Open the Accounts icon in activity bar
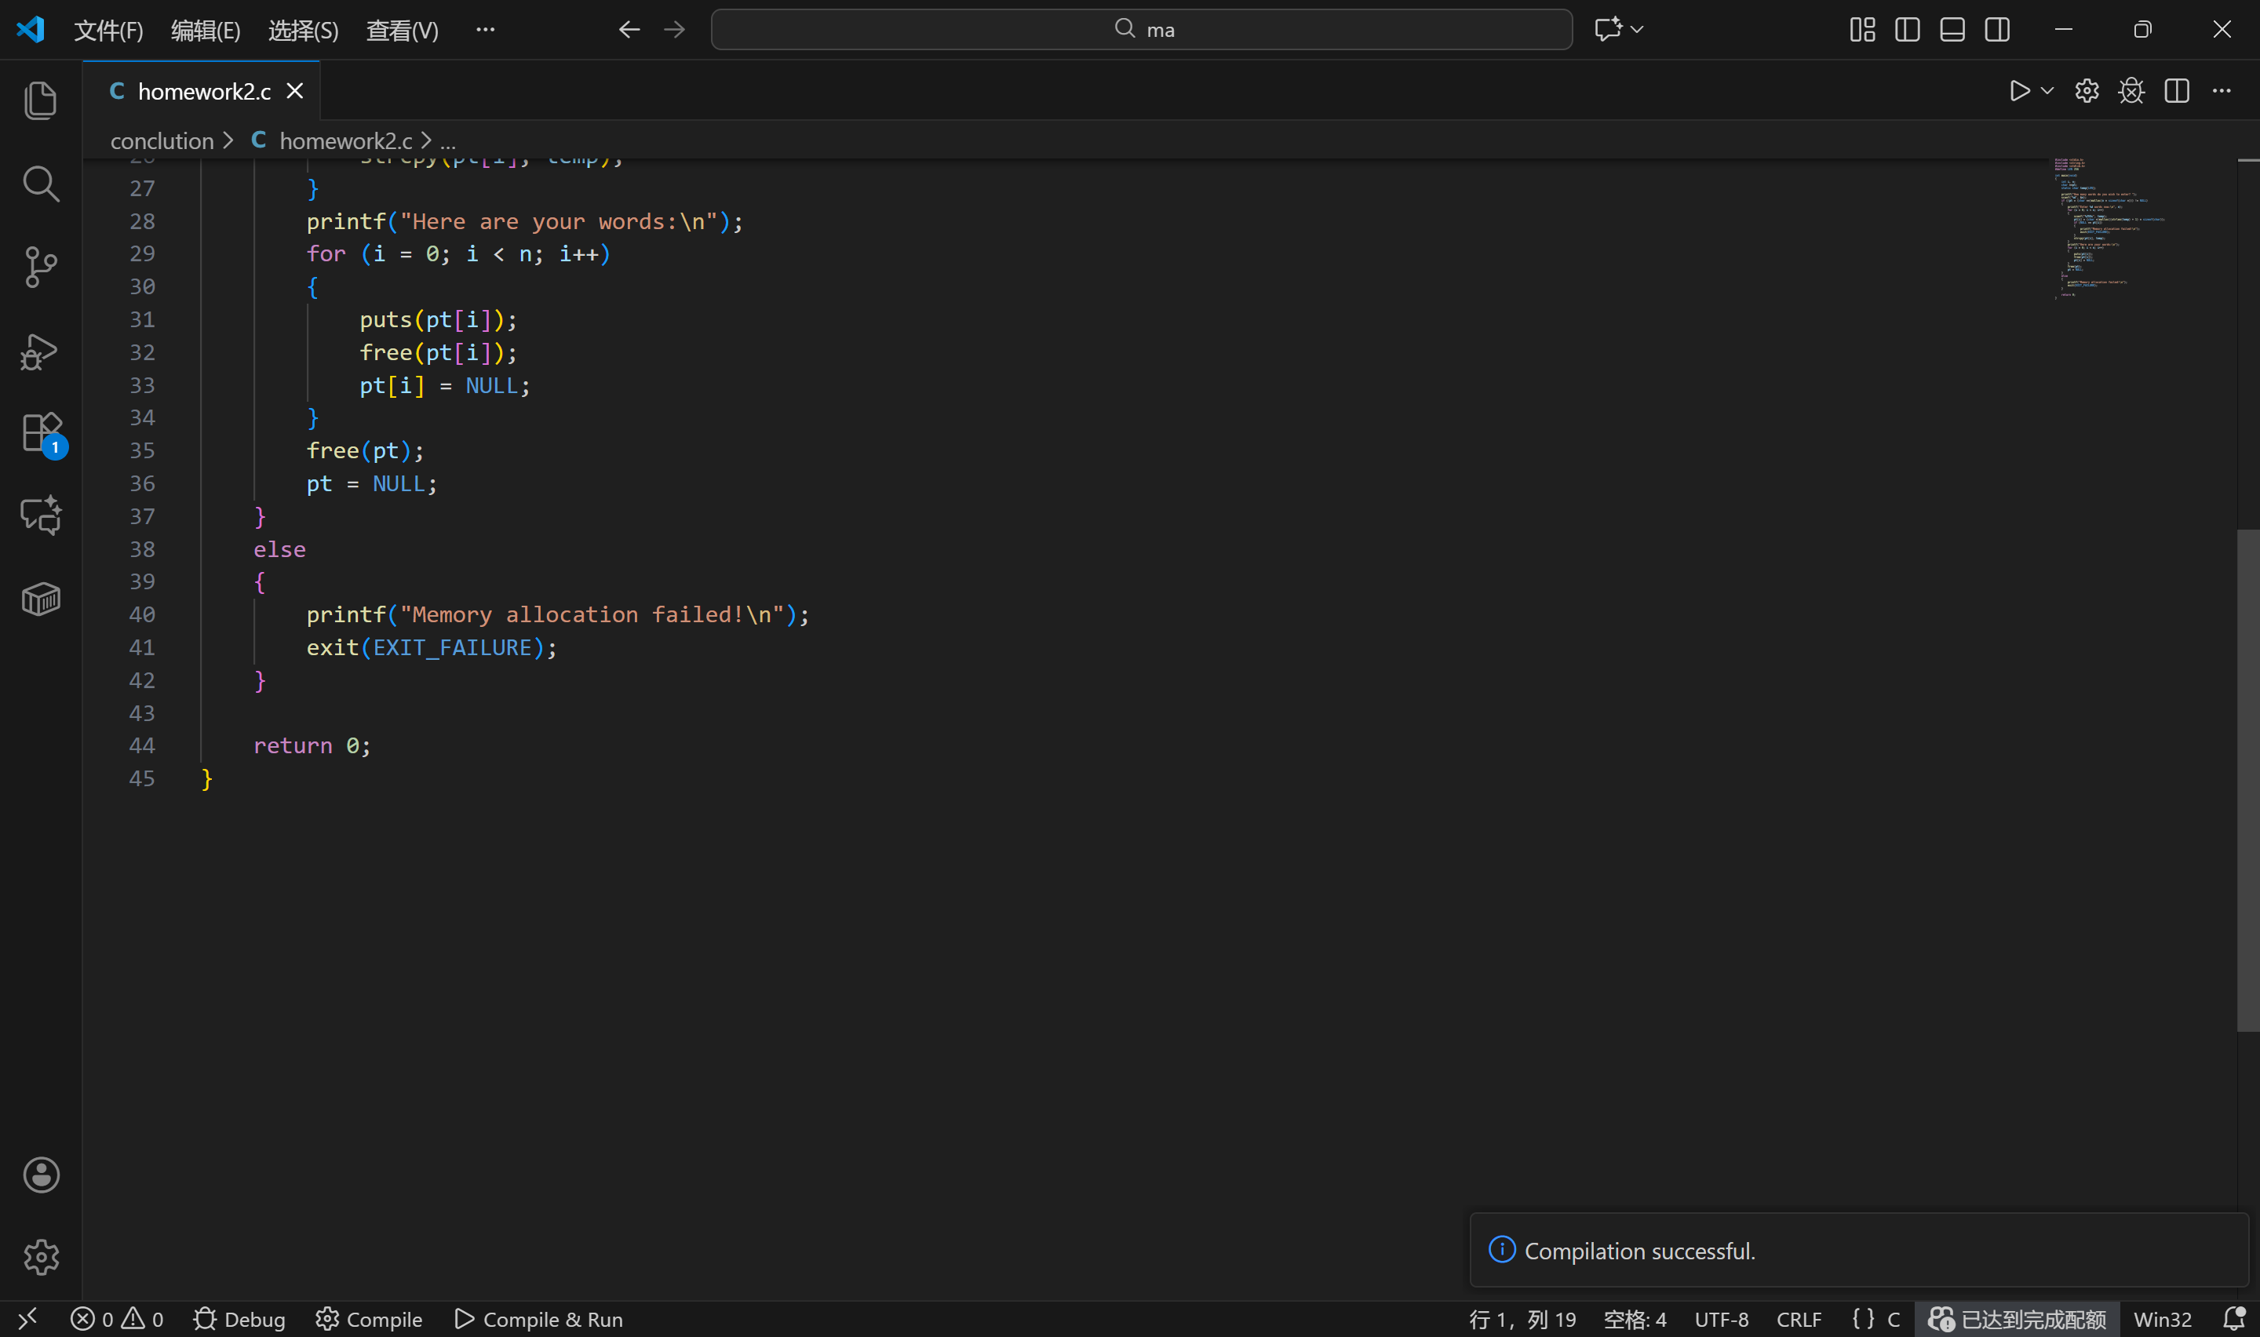The height and width of the screenshot is (1337, 2260). [41, 1175]
